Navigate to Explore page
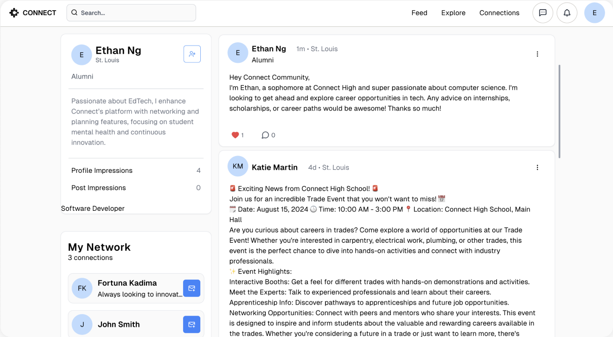 [453, 13]
